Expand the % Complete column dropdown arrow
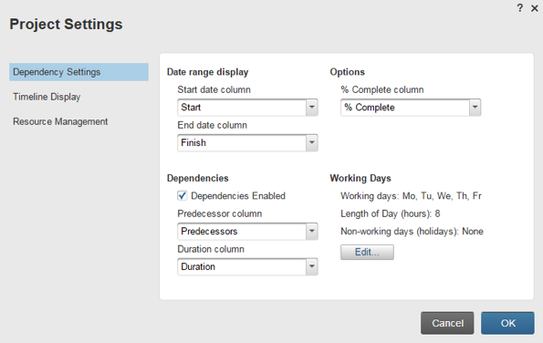 pyautogui.click(x=475, y=108)
